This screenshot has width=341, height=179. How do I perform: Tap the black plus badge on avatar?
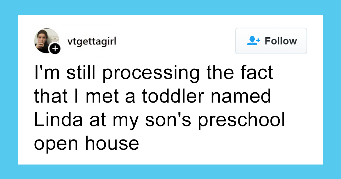54,49
